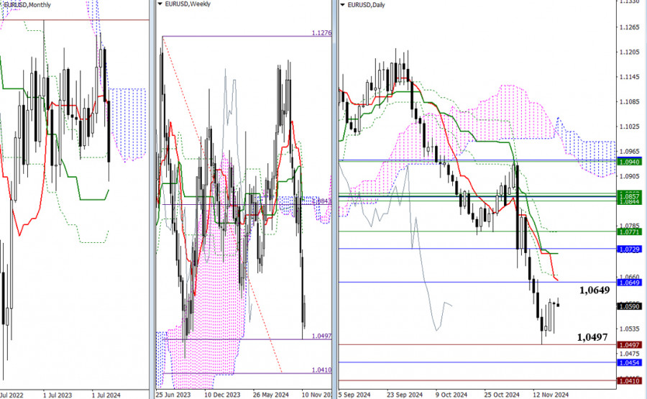Click the EURUSD,Daily chart title text

pyautogui.click(x=367, y=5)
